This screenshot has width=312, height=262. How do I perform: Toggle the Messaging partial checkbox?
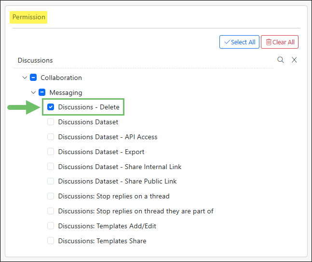pos(42,92)
